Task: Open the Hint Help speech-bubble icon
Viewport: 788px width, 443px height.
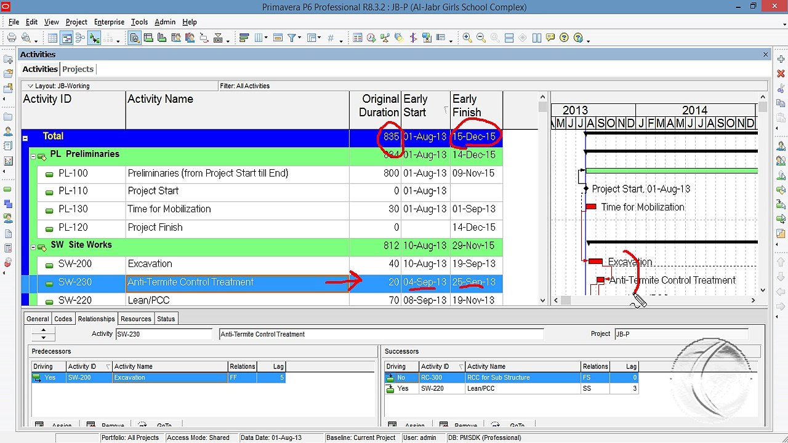Action: (550, 38)
